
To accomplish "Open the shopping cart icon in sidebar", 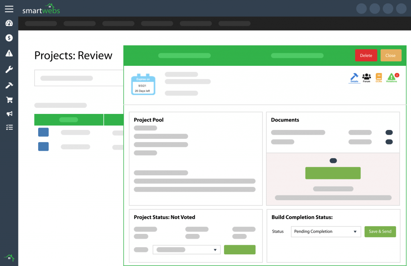I will point(10,100).
